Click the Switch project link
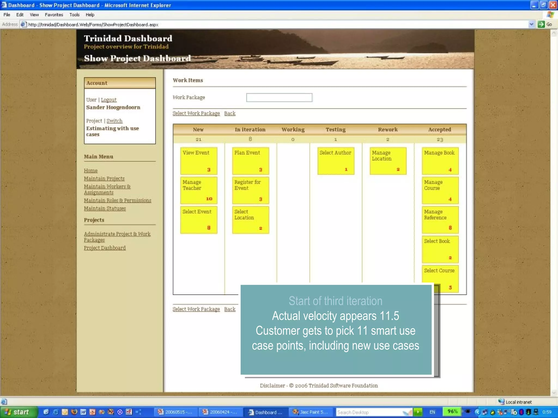 click(114, 121)
